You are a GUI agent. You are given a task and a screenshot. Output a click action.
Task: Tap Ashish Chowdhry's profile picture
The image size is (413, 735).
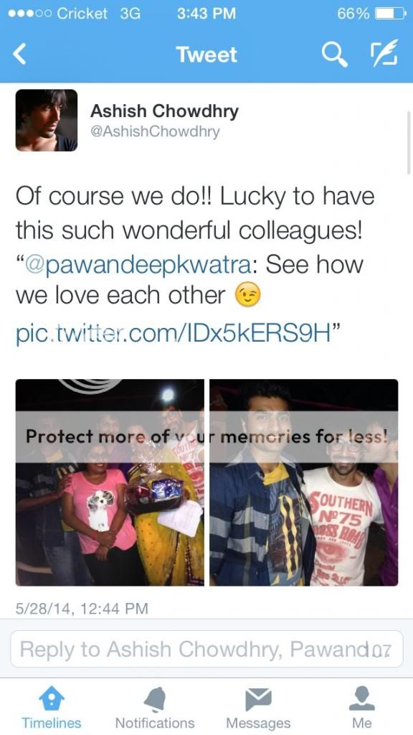pyautogui.click(x=47, y=120)
